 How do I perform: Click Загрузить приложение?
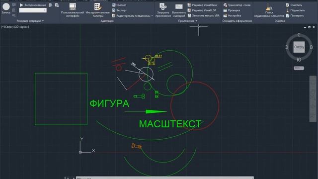click(x=163, y=10)
